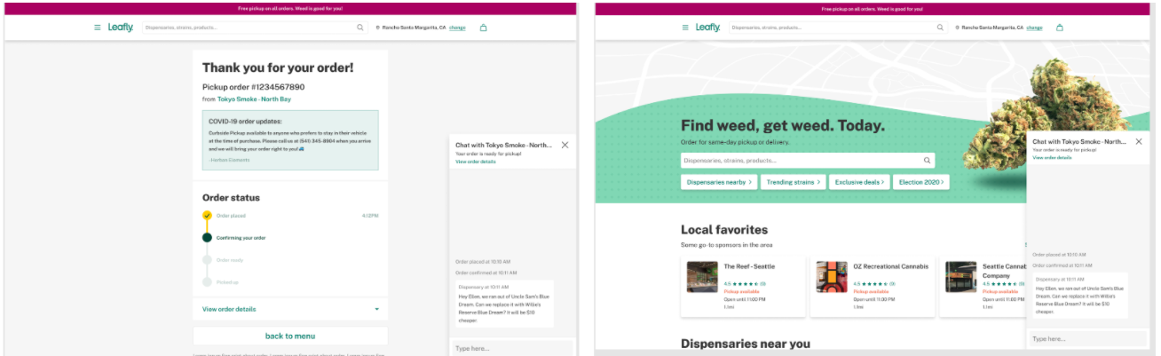This screenshot has height=356, width=1161.
Task: Open Trending strains shortcut
Action: click(x=794, y=182)
